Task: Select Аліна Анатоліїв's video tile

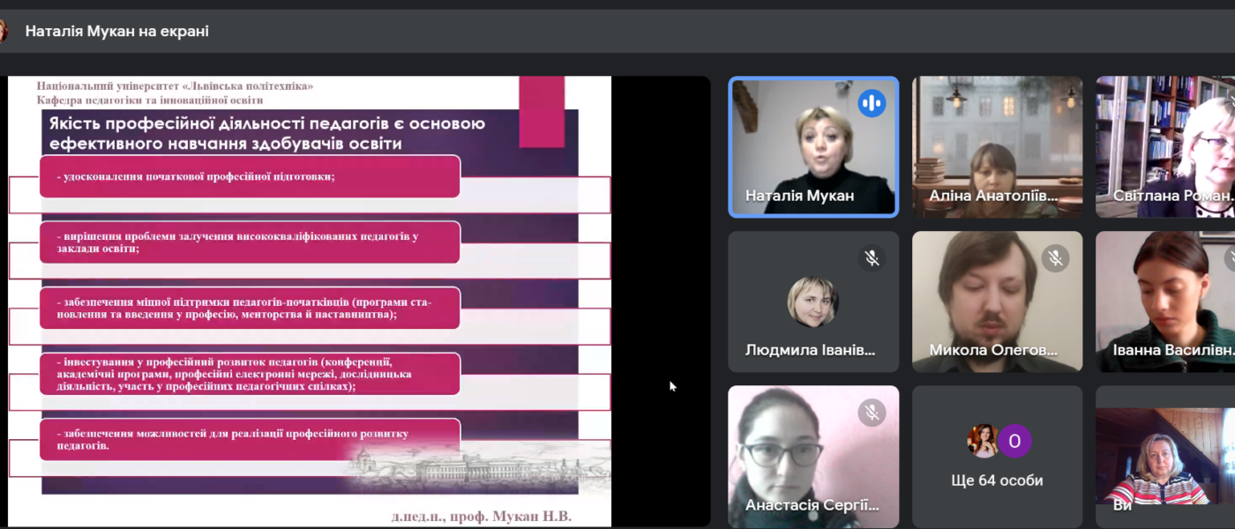Action: coord(997,145)
